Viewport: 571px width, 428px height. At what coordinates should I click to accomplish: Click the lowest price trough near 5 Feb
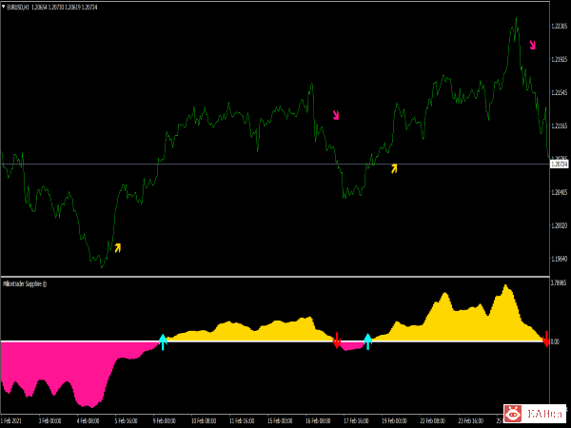pos(102,266)
